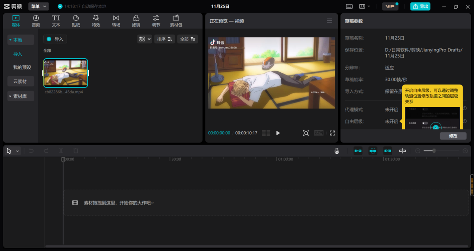Click the 适应 (Fit) ratio button
The image size is (474, 251).
[319, 133]
